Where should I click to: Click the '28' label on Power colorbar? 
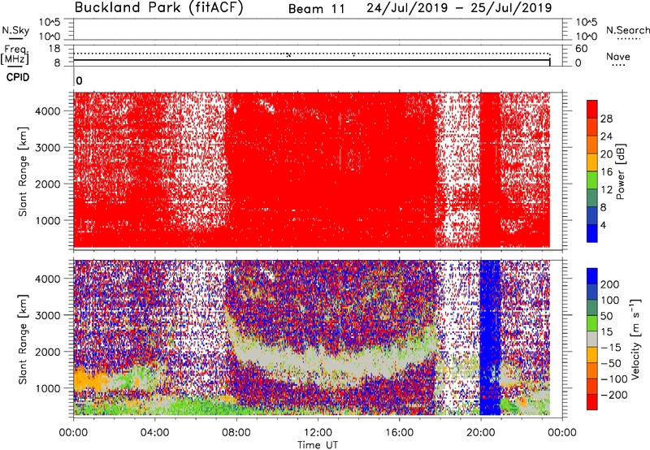[606, 119]
